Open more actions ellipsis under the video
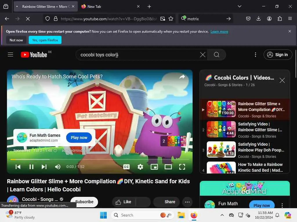 pyautogui.click(x=187, y=202)
